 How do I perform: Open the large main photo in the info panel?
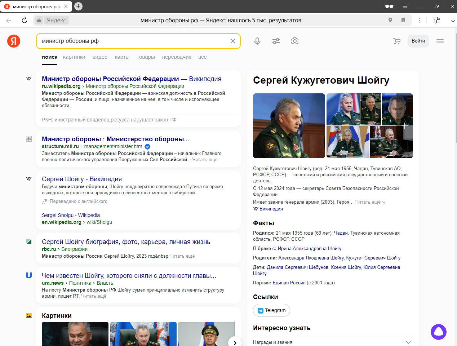(289, 126)
